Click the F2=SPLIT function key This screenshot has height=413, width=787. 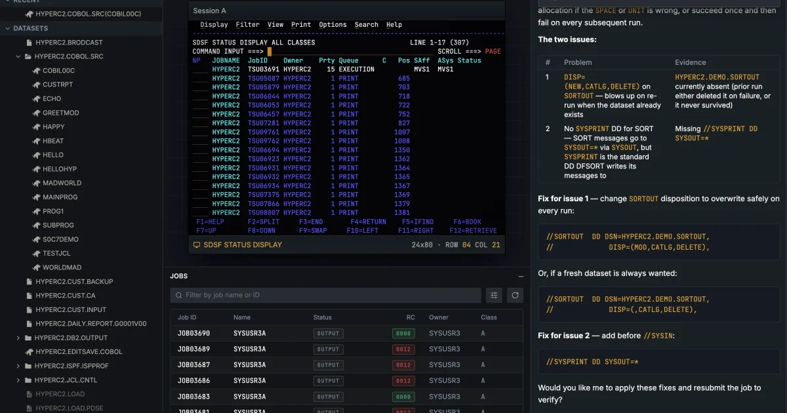(x=263, y=222)
